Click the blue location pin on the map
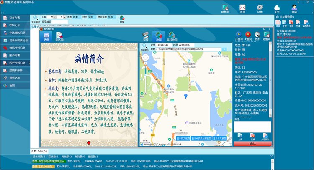314x170 pixels. tap(186, 96)
